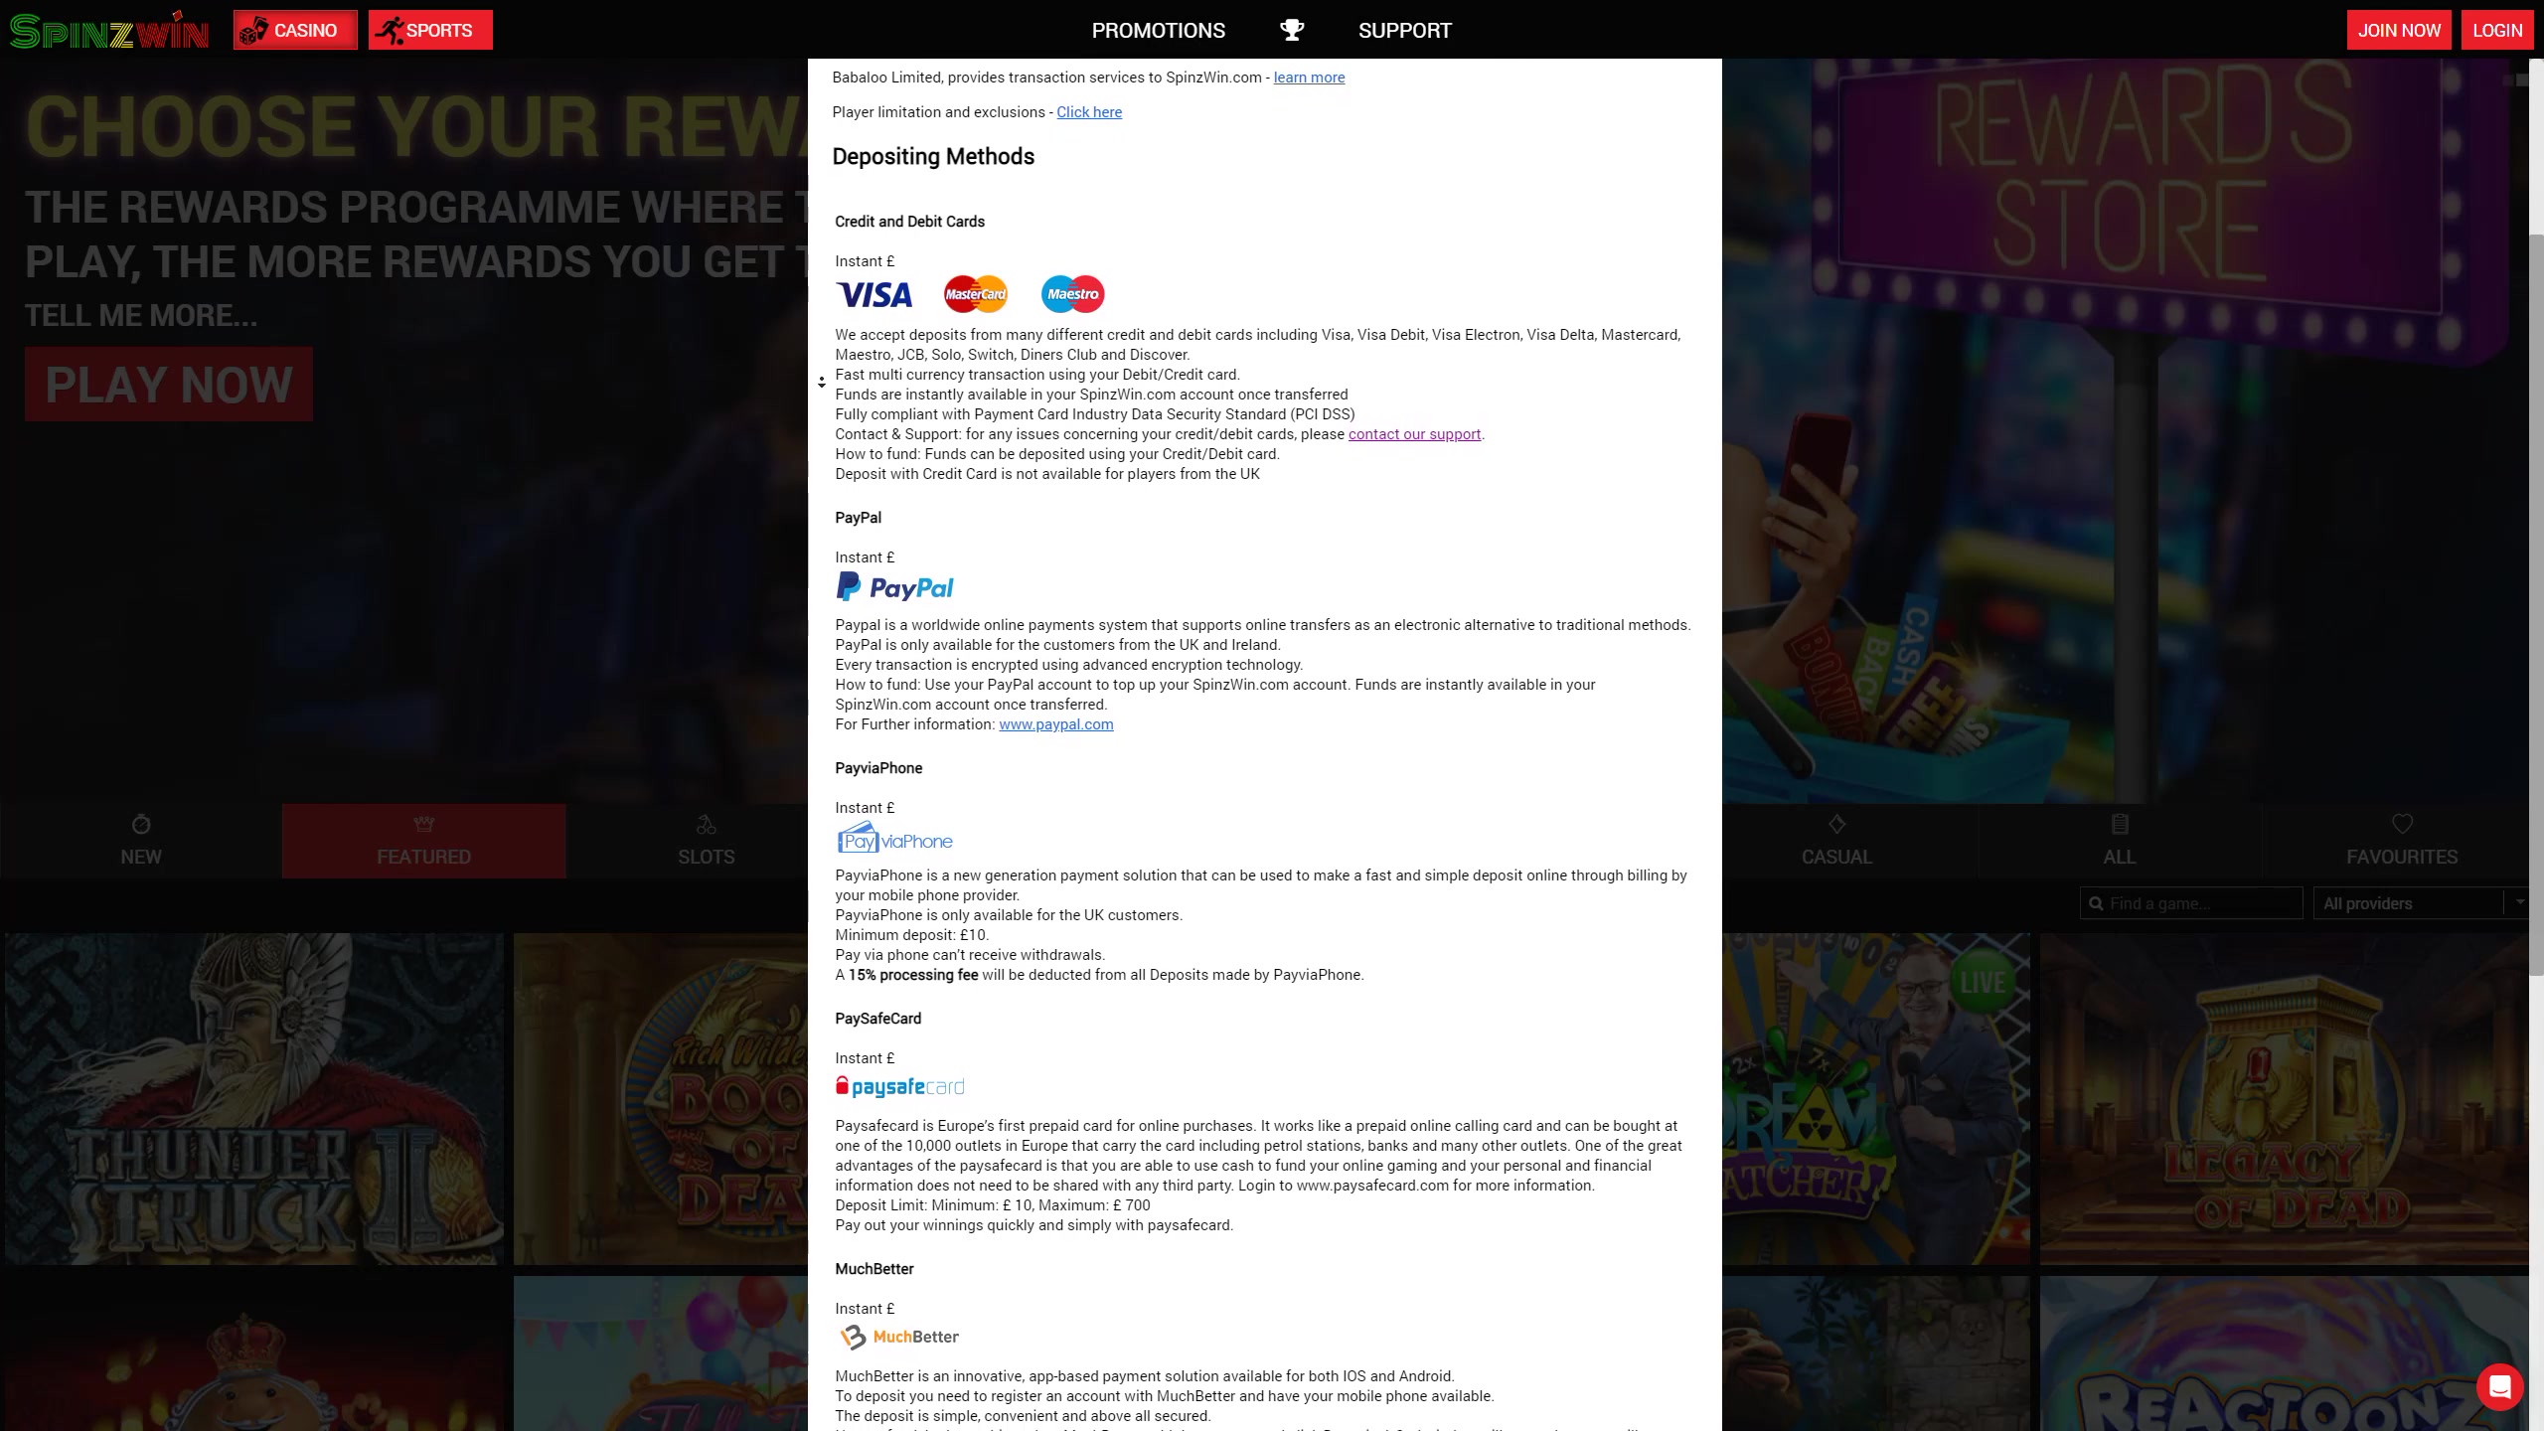The image size is (2544, 1431).
Task: Switch to the Casino section
Action: coord(295,30)
